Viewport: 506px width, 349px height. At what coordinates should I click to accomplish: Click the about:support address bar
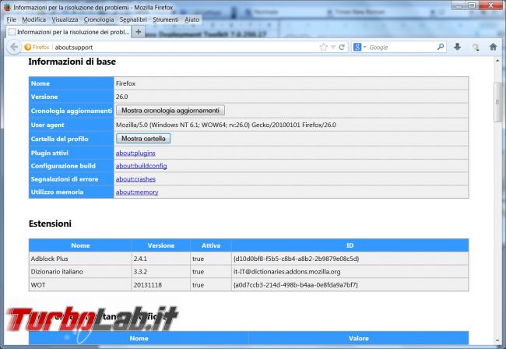(x=185, y=48)
